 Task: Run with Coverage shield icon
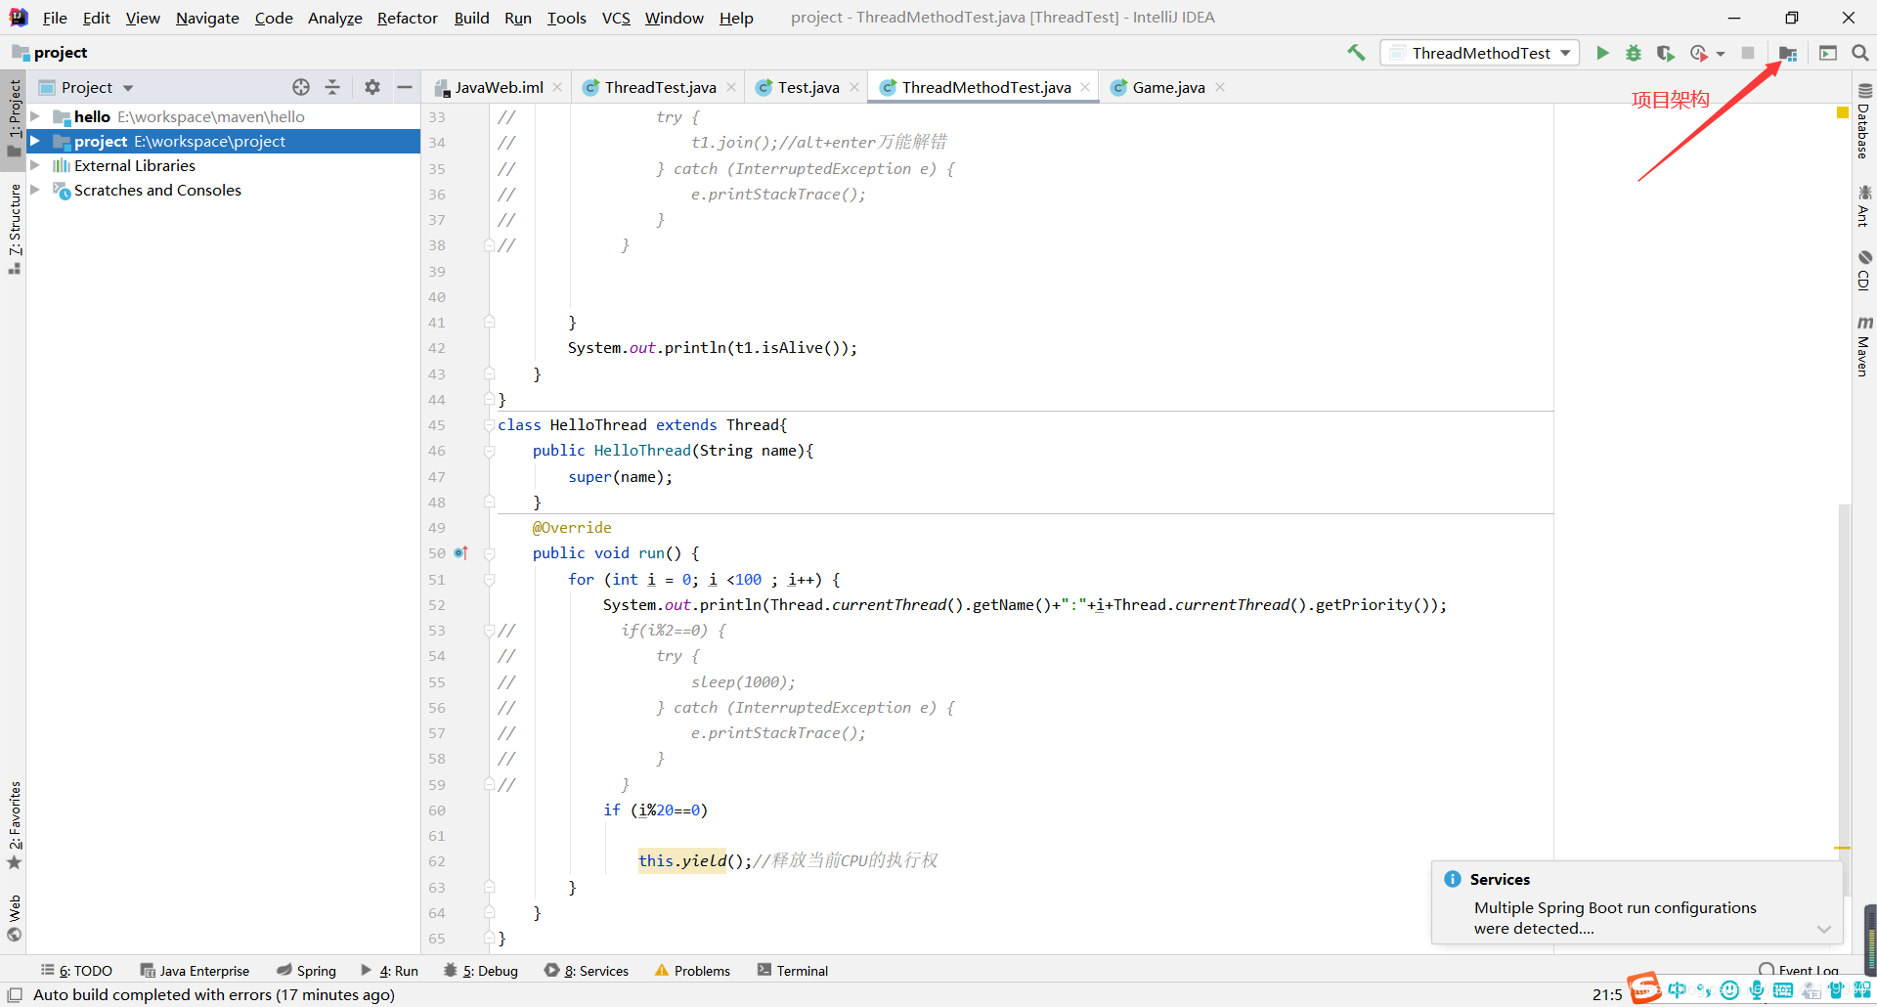(x=1665, y=53)
